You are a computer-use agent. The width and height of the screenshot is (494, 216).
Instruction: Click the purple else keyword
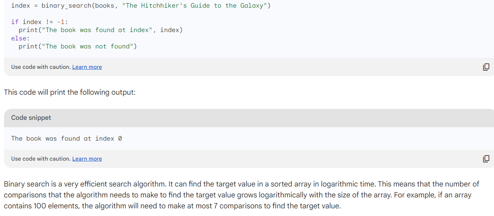(x=19, y=38)
